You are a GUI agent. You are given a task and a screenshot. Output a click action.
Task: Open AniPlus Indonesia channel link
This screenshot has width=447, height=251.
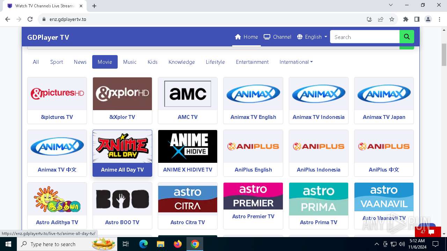click(x=318, y=170)
